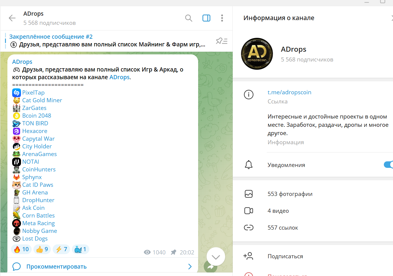
Task: Open search in ADrops channel
Action: pos(189,18)
